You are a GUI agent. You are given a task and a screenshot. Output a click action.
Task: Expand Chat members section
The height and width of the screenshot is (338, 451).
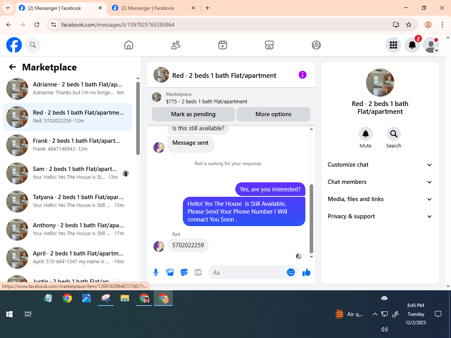pyautogui.click(x=380, y=182)
